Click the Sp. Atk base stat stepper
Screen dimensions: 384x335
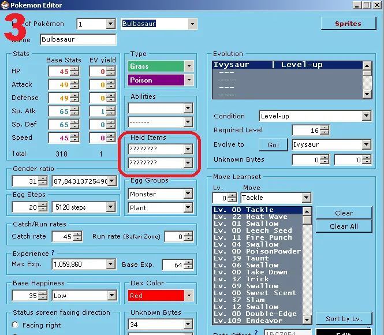point(74,111)
